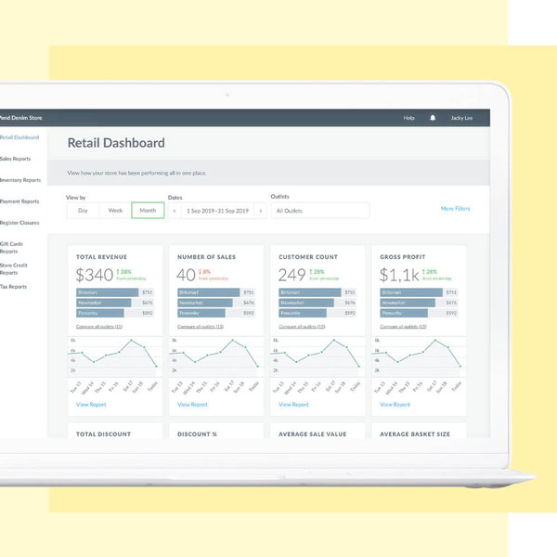Viewport: 557px width, 557px height.
Task: Go to next date range arrow
Action: pos(261,211)
